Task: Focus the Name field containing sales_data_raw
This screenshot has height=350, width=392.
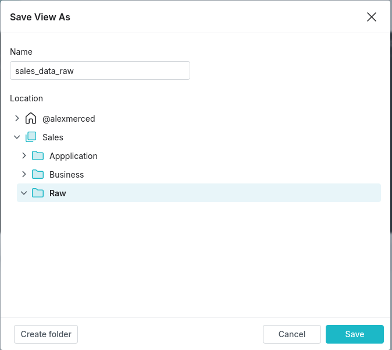Action: [100, 70]
